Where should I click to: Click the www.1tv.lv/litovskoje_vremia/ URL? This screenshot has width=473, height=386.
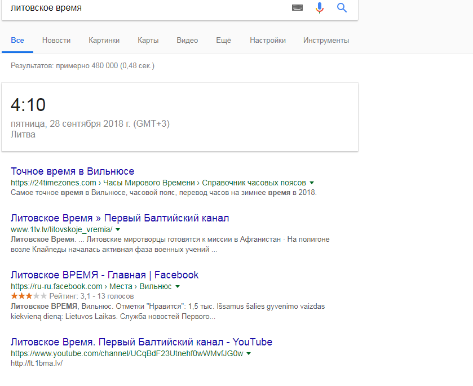pos(61,229)
